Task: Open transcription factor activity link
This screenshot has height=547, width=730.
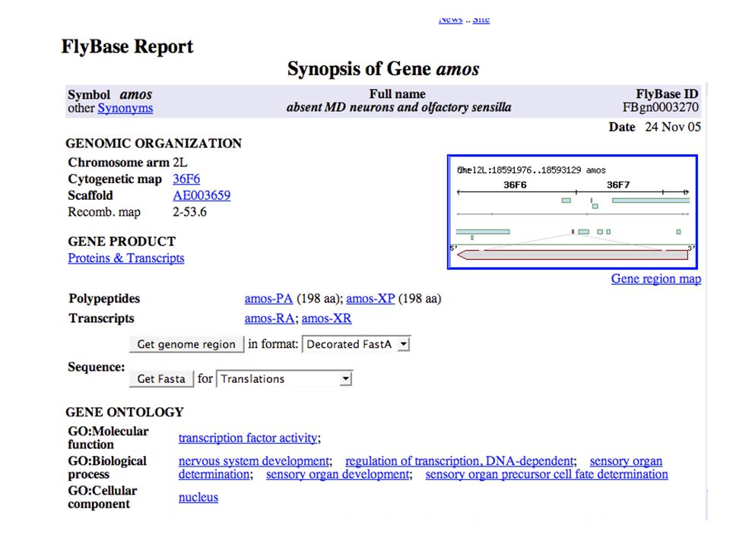Action: click(248, 438)
